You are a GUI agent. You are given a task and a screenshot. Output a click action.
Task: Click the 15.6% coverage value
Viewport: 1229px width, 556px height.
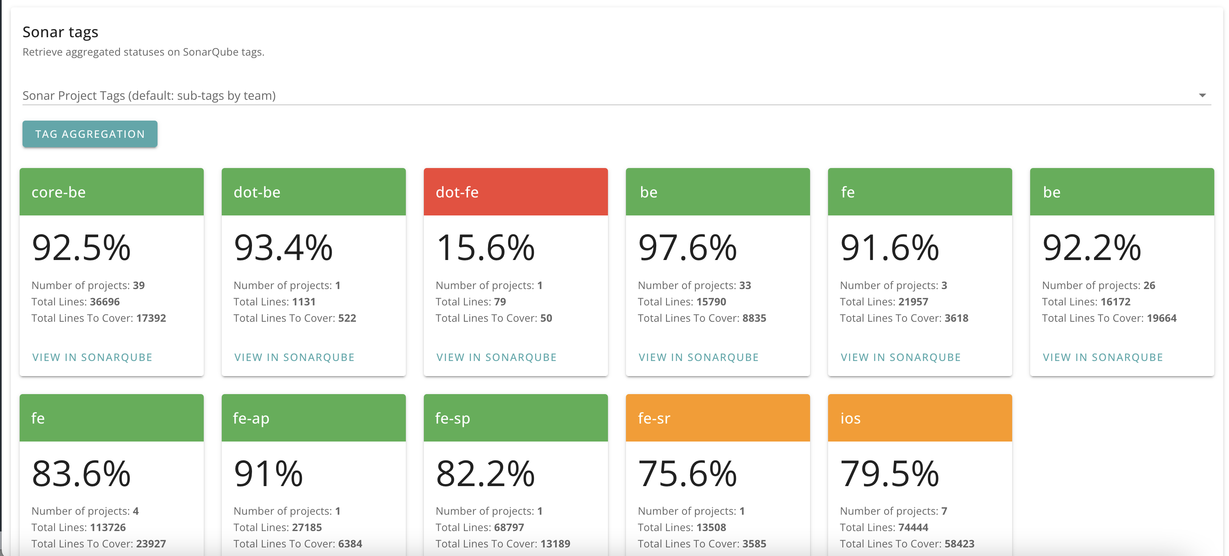485,247
